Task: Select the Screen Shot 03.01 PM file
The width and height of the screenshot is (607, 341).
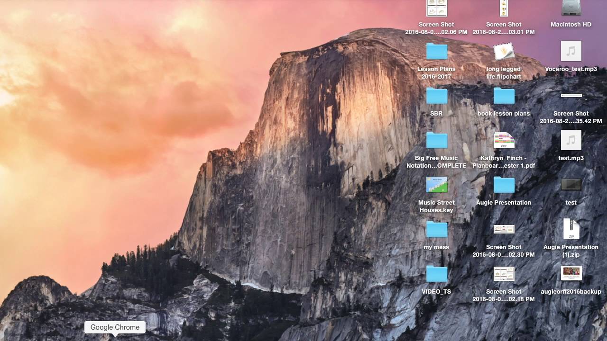Action: click(x=504, y=9)
